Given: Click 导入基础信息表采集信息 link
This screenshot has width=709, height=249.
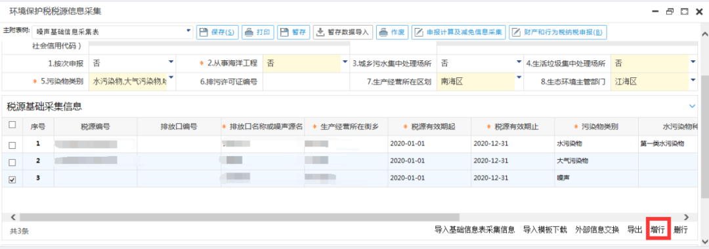Looking at the screenshot, I should [x=475, y=229].
